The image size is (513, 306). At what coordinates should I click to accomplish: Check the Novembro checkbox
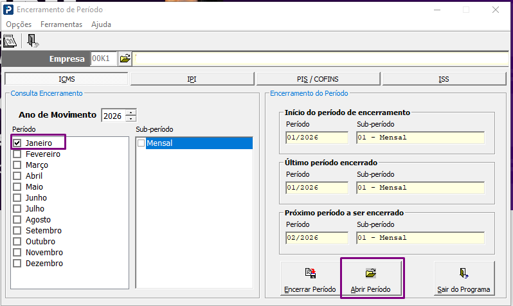pos(17,253)
